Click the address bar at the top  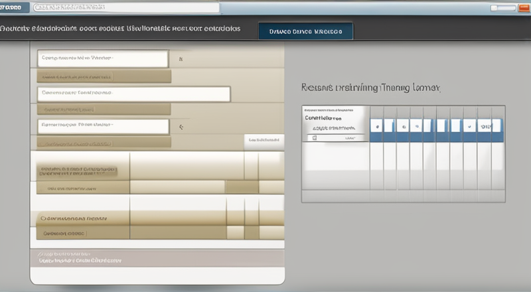(x=126, y=7)
